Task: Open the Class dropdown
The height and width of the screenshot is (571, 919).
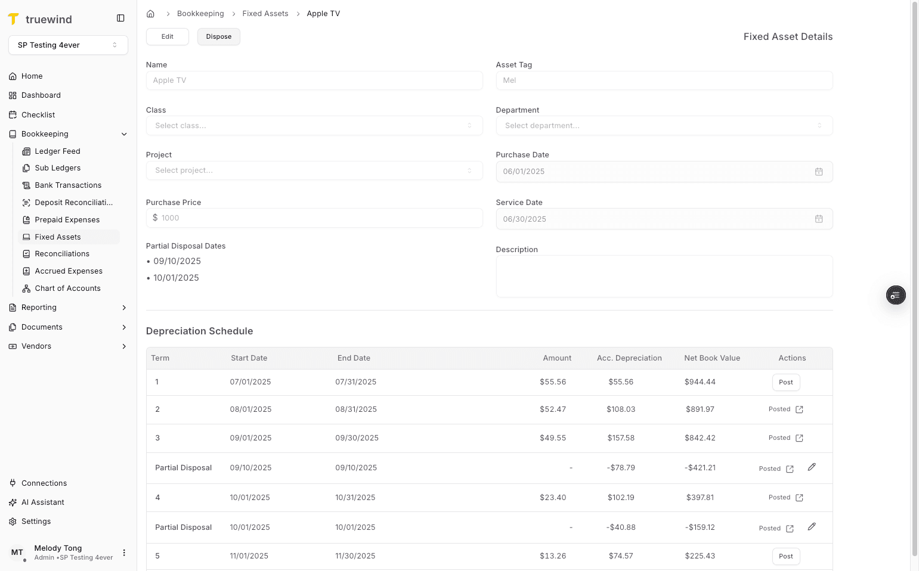Action: click(x=314, y=125)
